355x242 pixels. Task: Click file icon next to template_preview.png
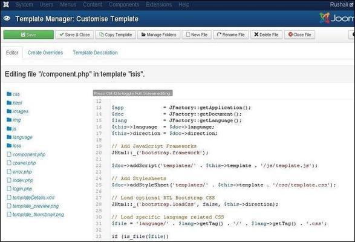[9, 206]
